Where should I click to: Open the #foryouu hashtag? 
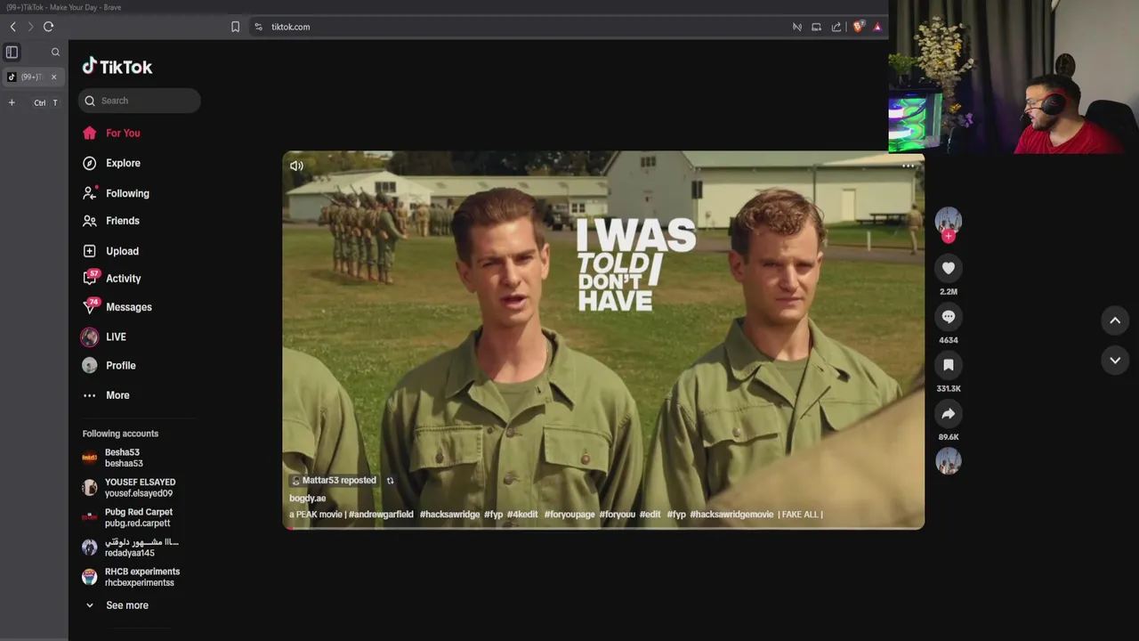(x=617, y=515)
